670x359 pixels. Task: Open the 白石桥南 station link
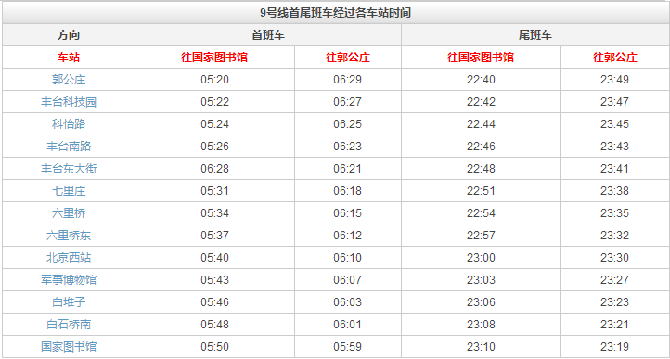click(x=69, y=324)
